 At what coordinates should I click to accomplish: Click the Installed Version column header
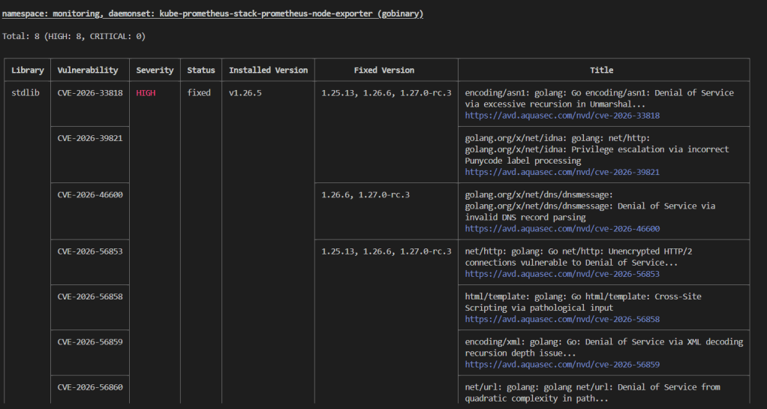click(x=268, y=70)
